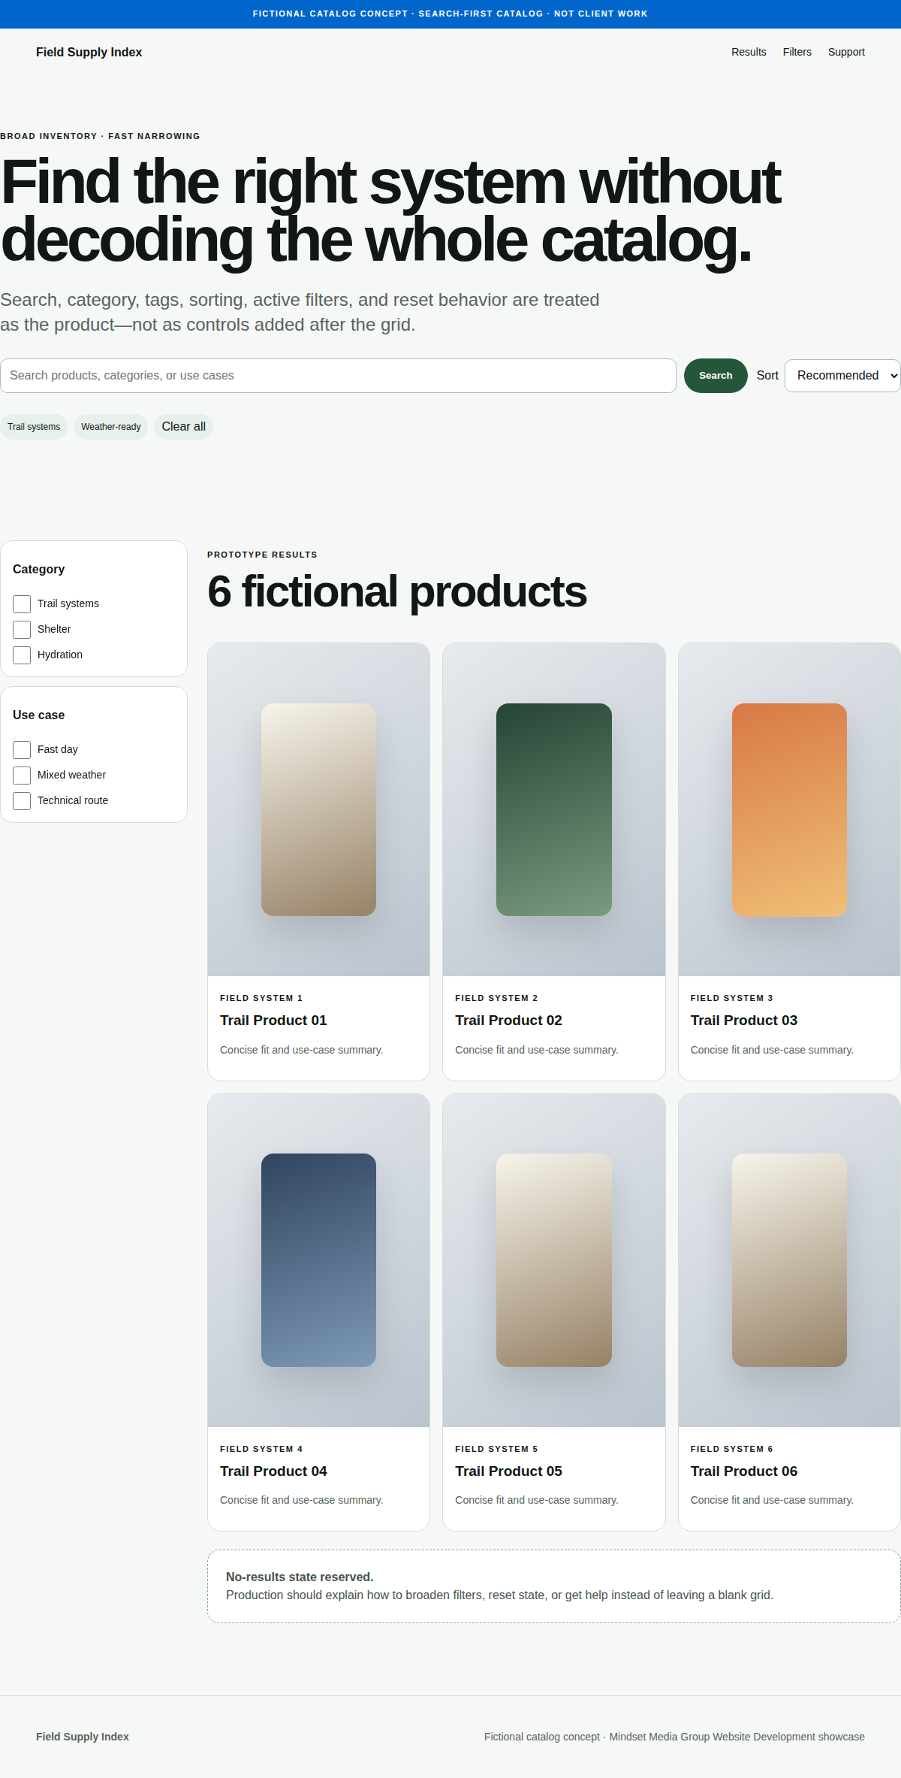
Task: Click the FIELD SYSTEM 3 label
Action: [x=732, y=998]
